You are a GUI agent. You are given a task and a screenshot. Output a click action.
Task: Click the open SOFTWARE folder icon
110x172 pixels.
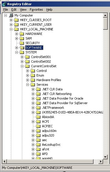coord(22,48)
